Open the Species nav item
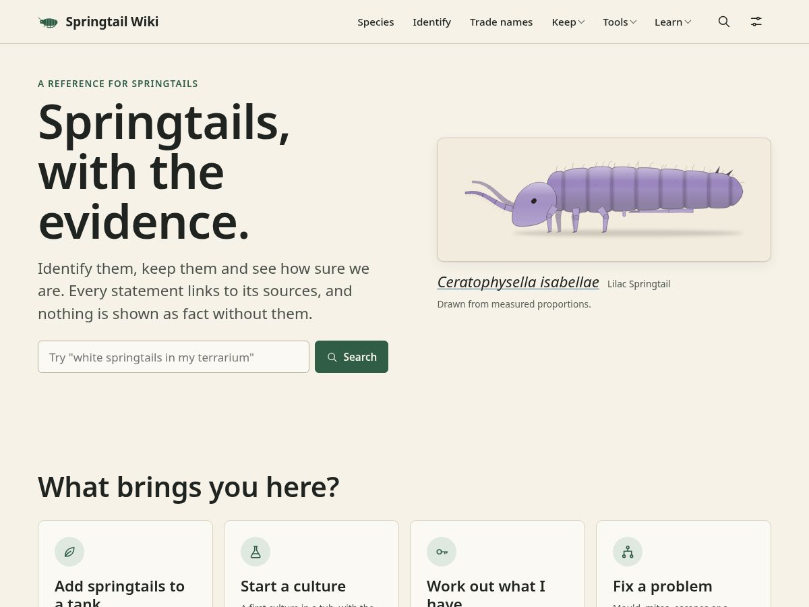This screenshot has height=607, width=809. pos(376,22)
